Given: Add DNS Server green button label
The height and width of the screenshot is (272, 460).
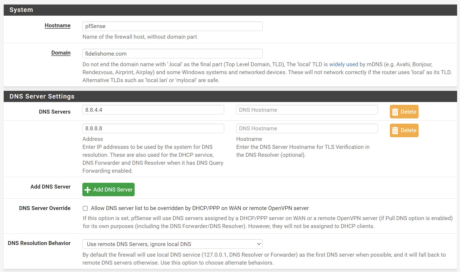Looking at the screenshot, I should pos(113,190).
